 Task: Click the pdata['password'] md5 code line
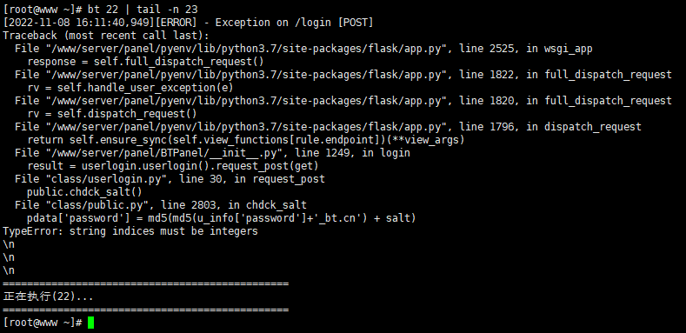(221, 218)
